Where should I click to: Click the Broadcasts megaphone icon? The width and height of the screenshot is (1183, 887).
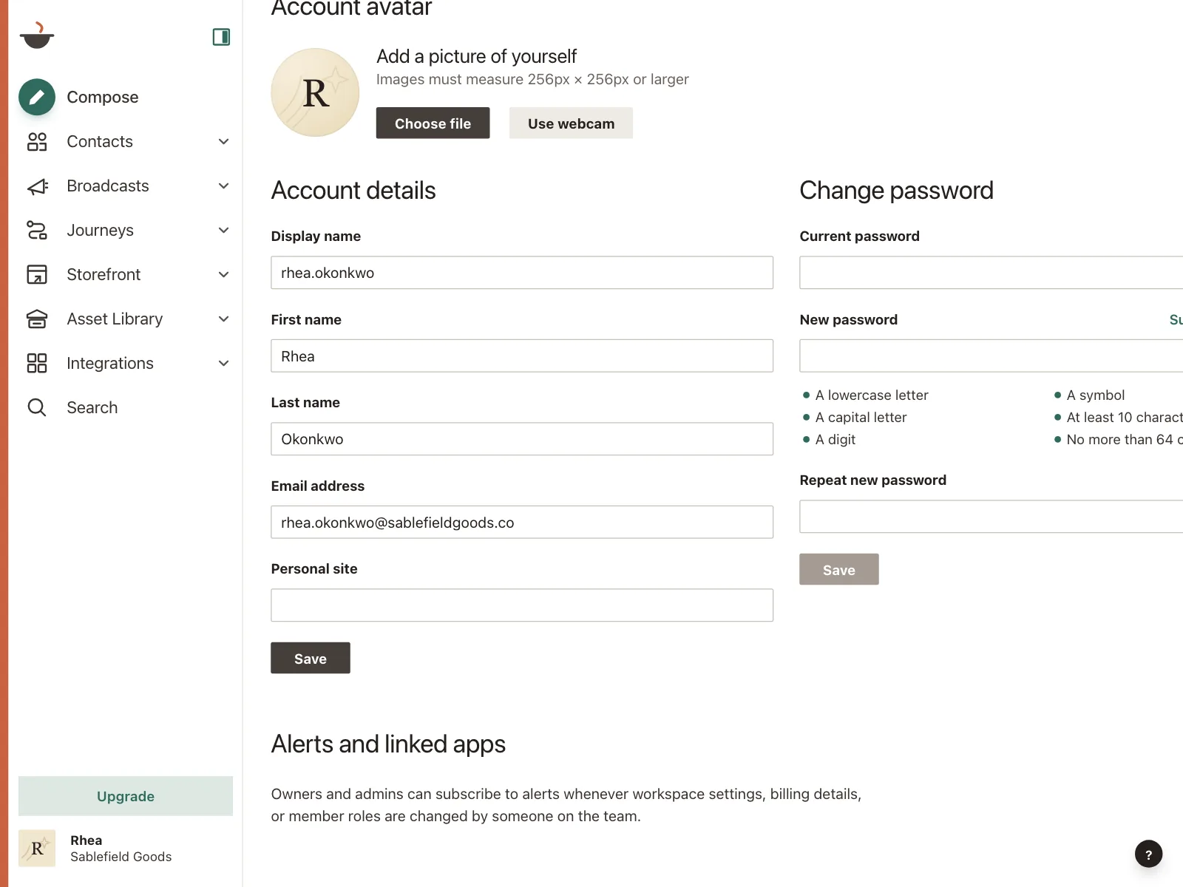pos(37,186)
